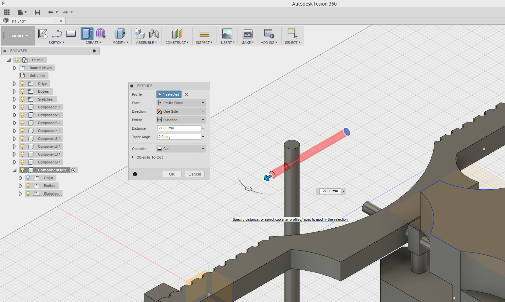Toggle visibility bulb of top-level Bodies
Viewport: 505px width, 302px height.
pos(22,91)
